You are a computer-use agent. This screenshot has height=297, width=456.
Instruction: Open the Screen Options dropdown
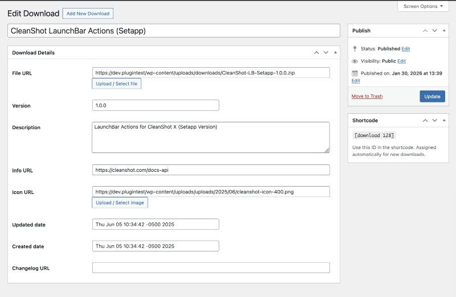pos(423,6)
